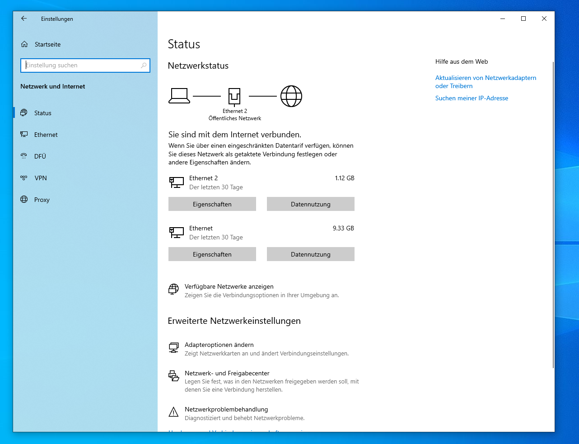Open Eigenschaften for Ethernet 9.33 GB
The width and height of the screenshot is (579, 444).
point(212,254)
